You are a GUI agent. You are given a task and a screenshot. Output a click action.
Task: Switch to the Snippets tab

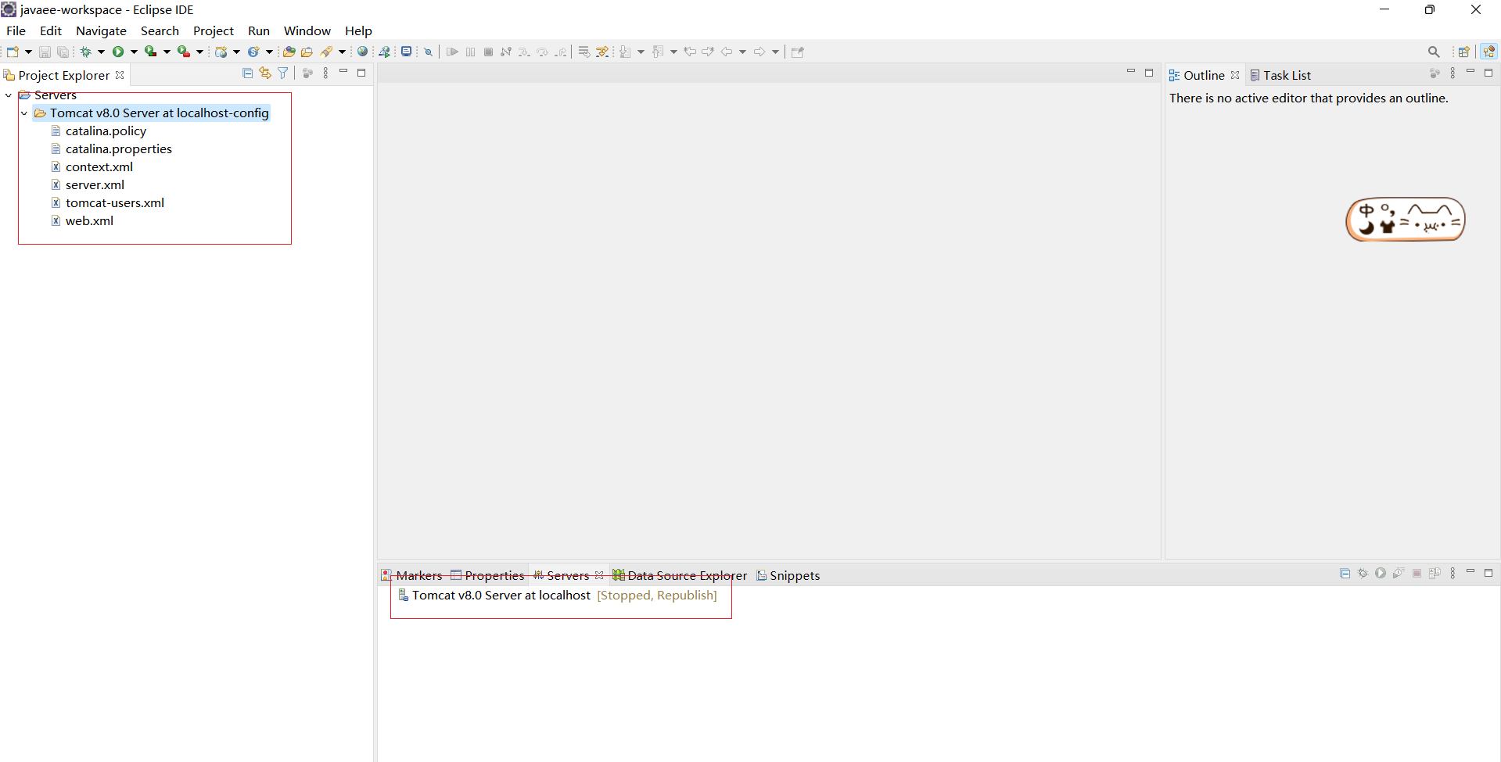(788, 575)
